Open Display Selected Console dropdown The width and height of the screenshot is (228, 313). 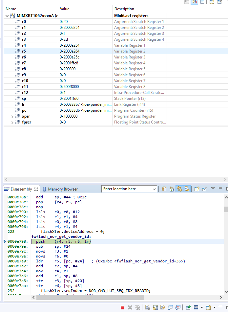pos(202,308)
